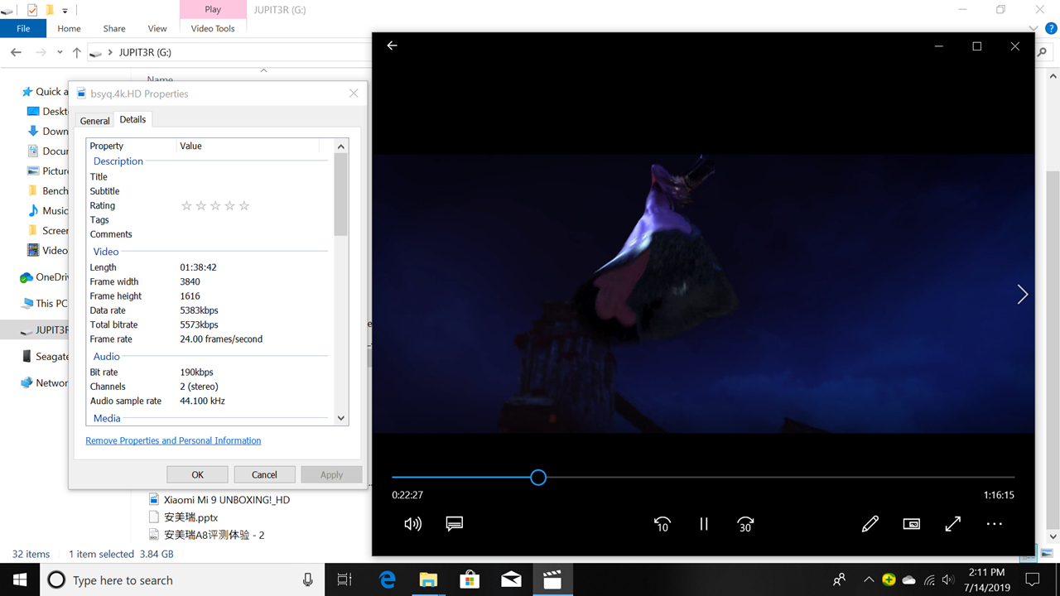
Task: Pause the video playback
Action: 704,524
